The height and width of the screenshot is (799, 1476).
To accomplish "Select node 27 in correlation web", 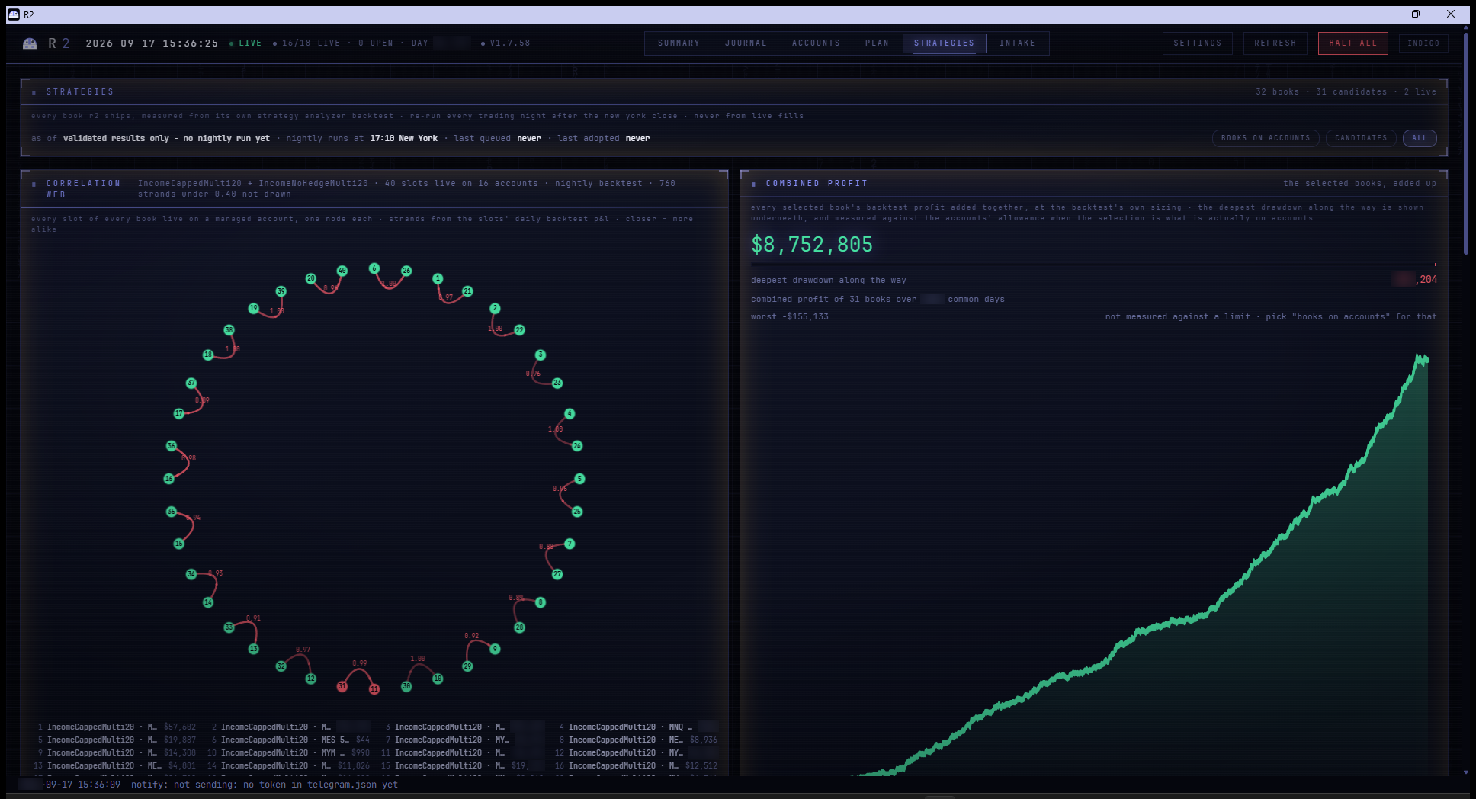I will click(557, 574).
